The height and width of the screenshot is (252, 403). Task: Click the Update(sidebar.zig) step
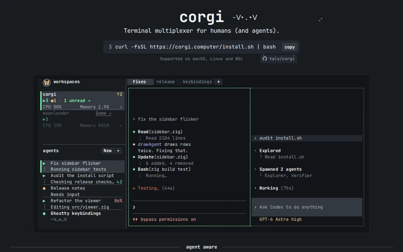[x=163, y=157]
